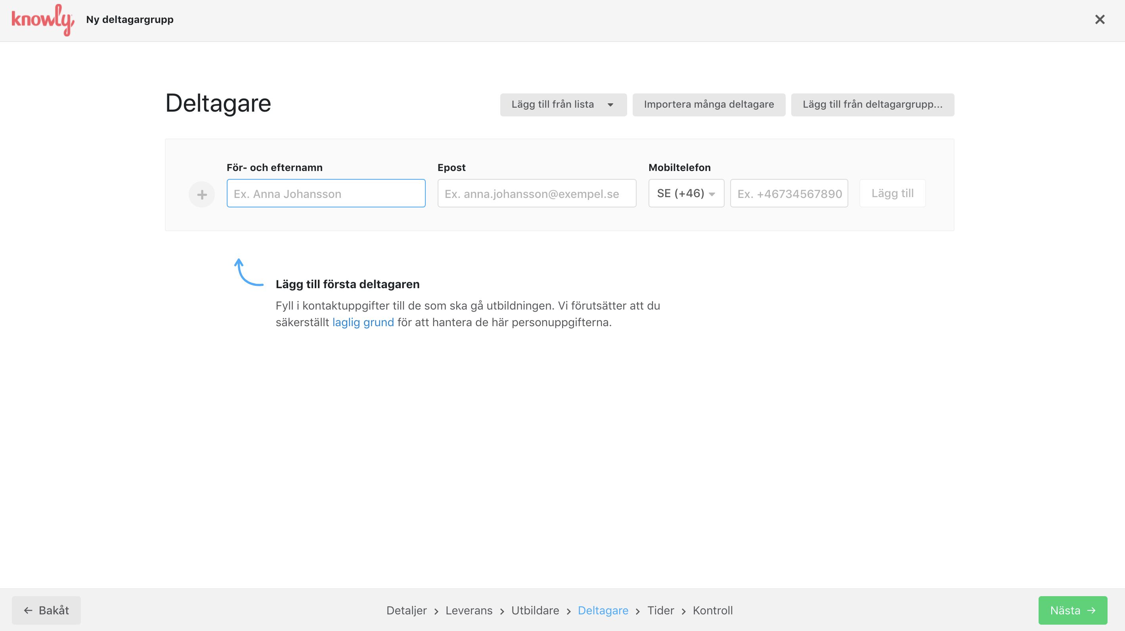1125x631 pixels.
Task: Open Lägg till från lista dropdown
Action: coord(563,105)
